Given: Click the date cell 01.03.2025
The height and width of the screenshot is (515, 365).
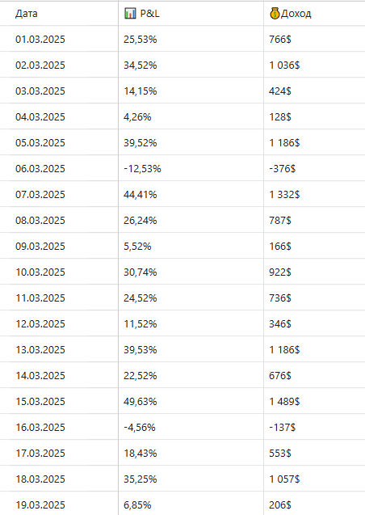Looking at the screenshot, I should [40, 40].
